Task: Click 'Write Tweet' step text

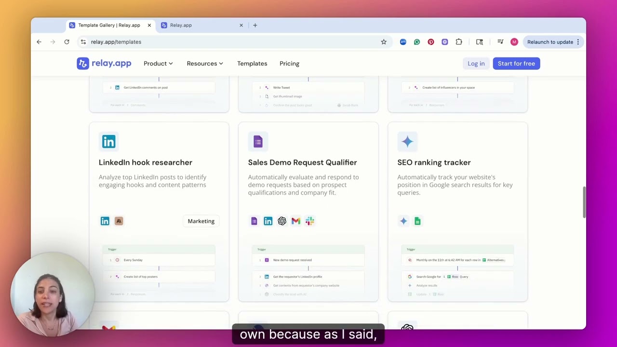Action: point(282,88)
